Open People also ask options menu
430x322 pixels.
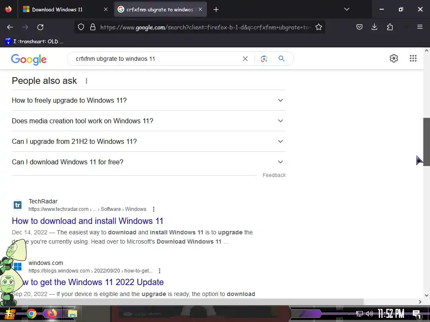(87, 81)
